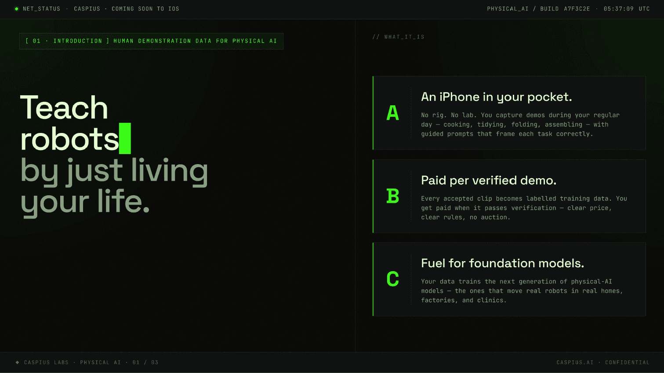The width and height of the screenshot is (664, 373).
Task: Click the green letter B card icon
Action: 392,196
